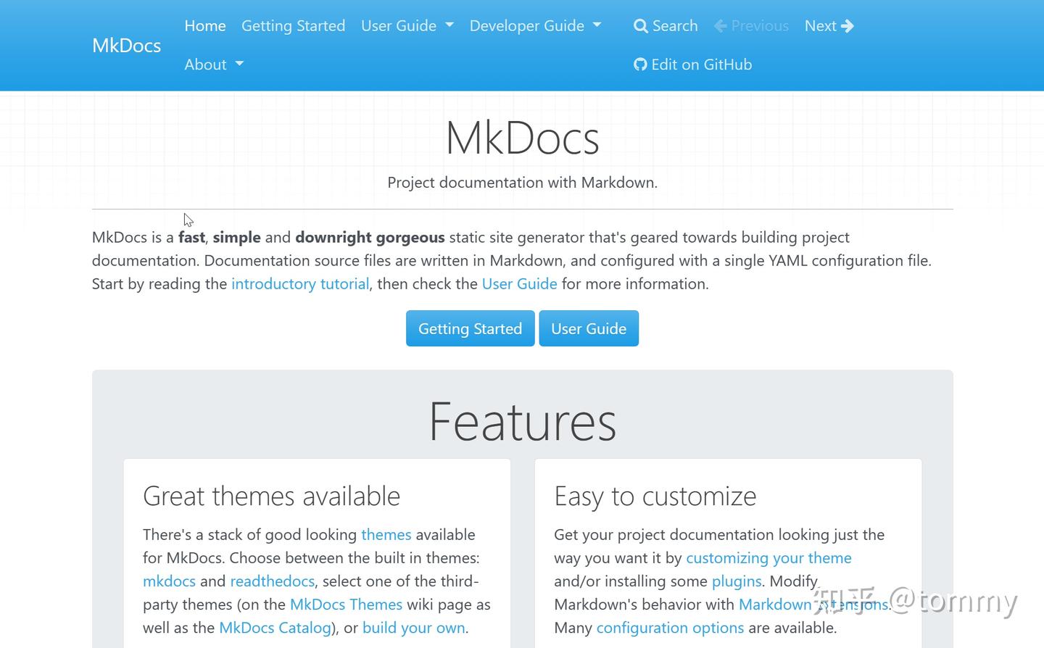Click the blue User Guide button
Image resolution: width=1044 pixels, height=648 pixels.
coord(589,328)
